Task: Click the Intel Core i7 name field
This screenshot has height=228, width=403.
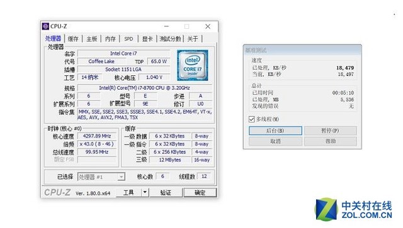Action: tap(123, 53)
